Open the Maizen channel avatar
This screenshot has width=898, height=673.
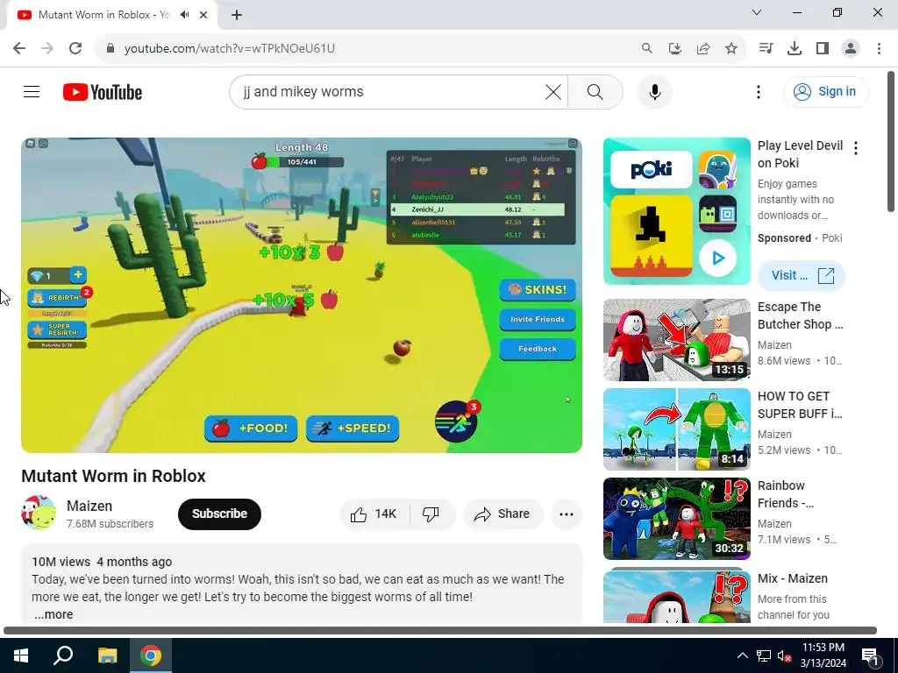tap(39, 512)
